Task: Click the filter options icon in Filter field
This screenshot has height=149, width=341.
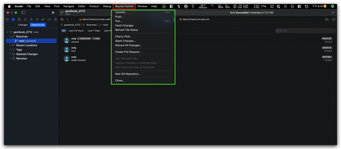Action: coord(278,31)
